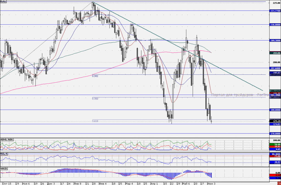The width and height of the screenshot is (281, 185).
Task: Click the 197.6000 price level tag
Action: click(x=275, y=68)
